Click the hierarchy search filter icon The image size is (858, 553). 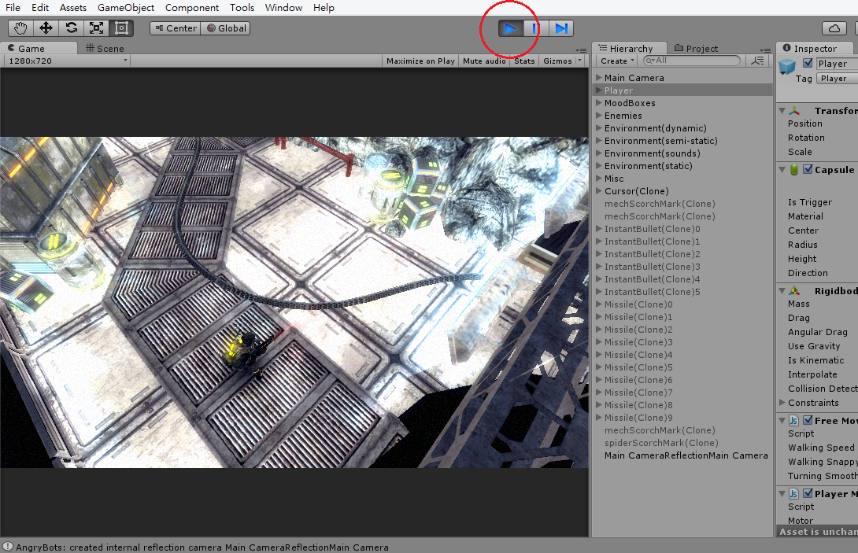[758, 61]
